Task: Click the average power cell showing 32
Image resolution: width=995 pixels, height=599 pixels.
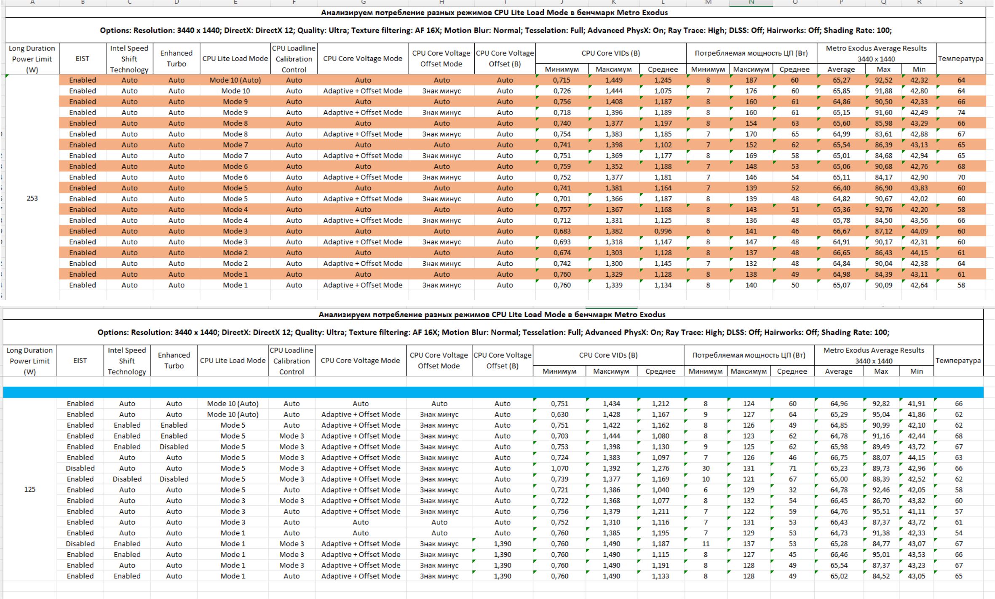Action: 792,490
